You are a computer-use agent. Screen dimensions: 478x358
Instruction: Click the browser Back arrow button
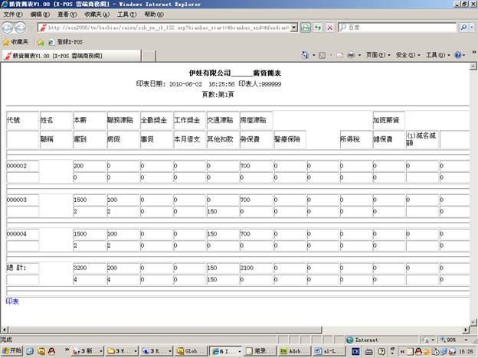pyautogui.click(x=8, y=27)
